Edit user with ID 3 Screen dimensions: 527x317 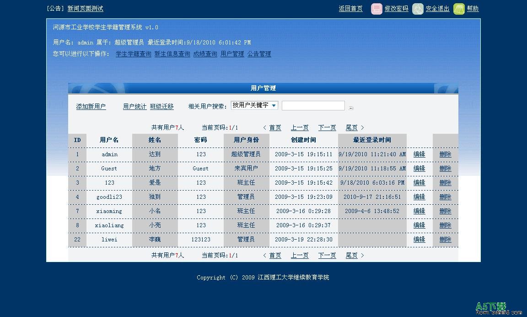click(x=419, y=183)
